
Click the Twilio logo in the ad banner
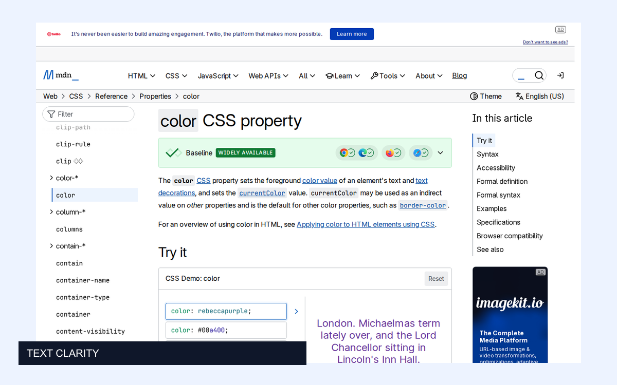pos(54,34)
